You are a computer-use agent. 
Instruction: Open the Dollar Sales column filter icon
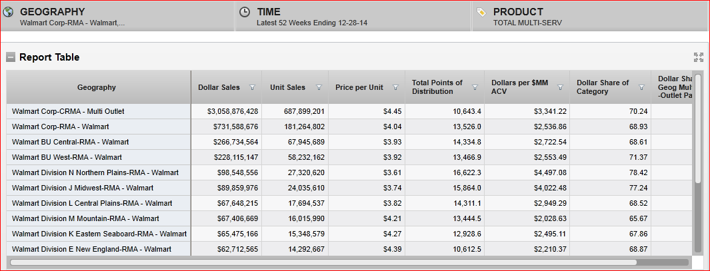(252, 87)
